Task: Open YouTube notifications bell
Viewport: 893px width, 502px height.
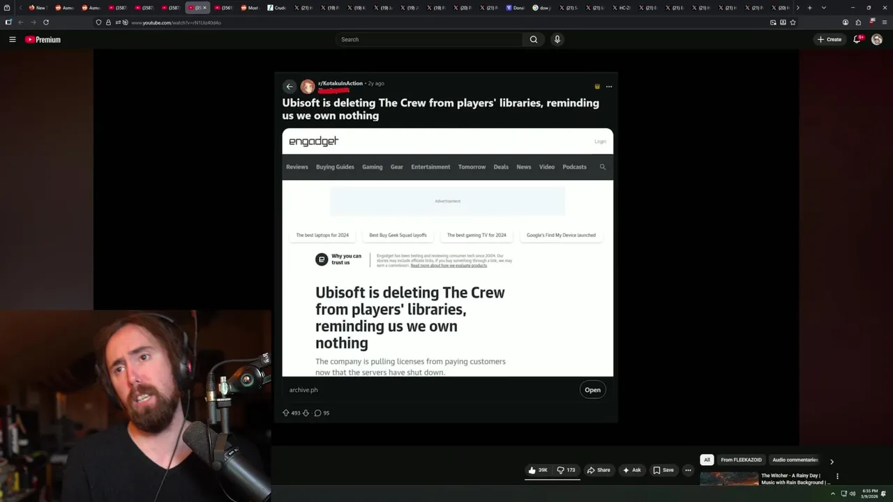Action: tap(857, 40)
